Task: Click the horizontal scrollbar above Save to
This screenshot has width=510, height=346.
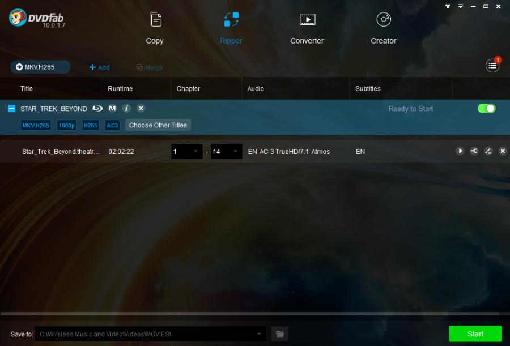Action: click(x=249, y=314)
